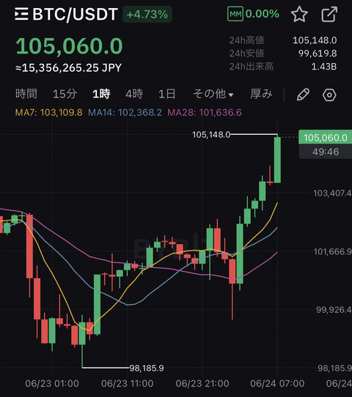Tap the 06/23 11:00 time axis label
352x397 pixels.
(x=127, y=384)
